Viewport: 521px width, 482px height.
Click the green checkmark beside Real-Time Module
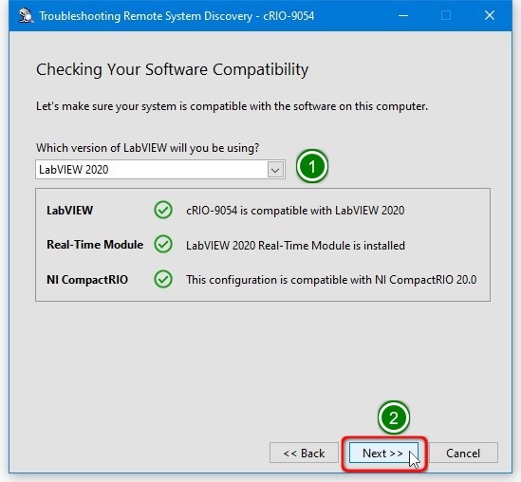(x=163, y=245)
